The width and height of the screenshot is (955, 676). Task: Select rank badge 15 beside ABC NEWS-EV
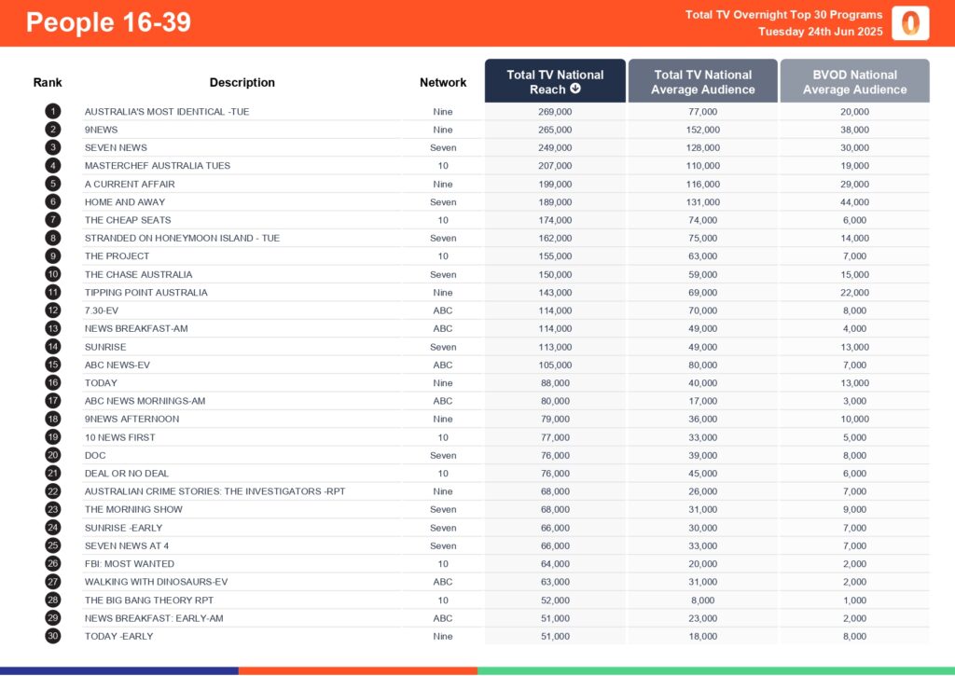click(53, 365)
